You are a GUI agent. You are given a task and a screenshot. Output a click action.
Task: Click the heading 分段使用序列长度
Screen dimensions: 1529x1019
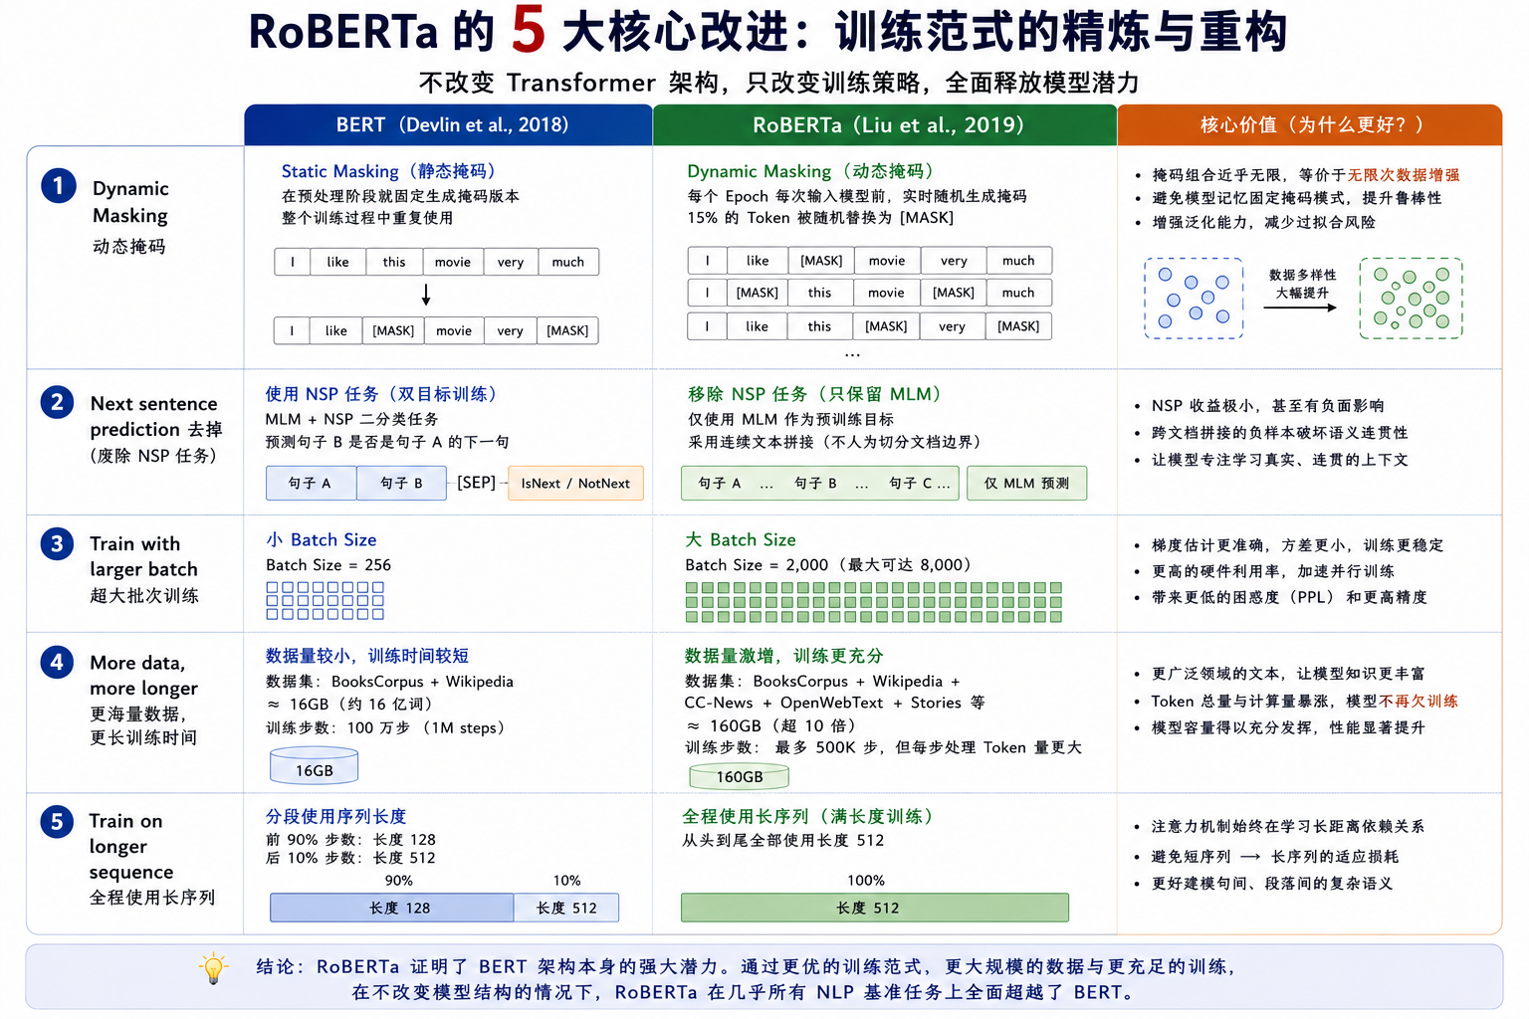click(x=336, y=816)
